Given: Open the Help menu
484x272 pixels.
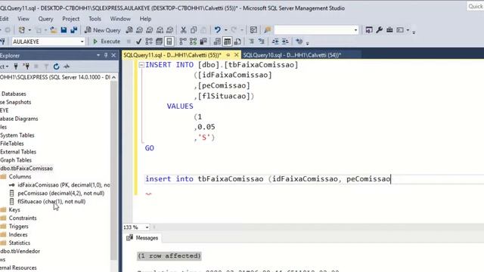Looking at the screenshot, I should coord(145,19).
